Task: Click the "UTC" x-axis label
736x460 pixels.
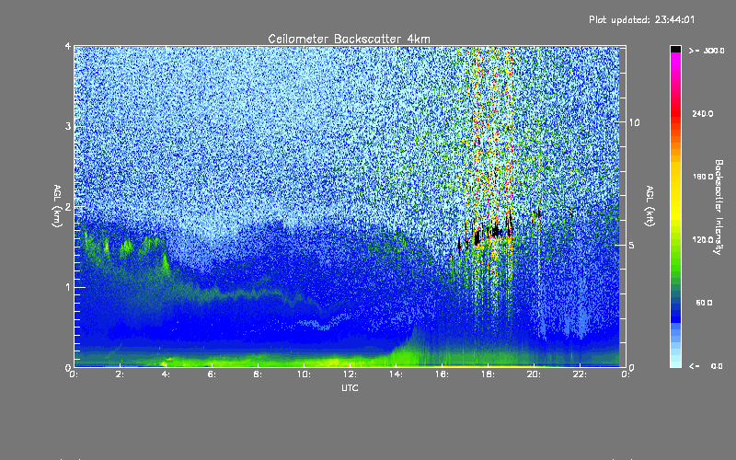Action: tap(350, 387)
